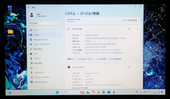The width and height of the screenshot is (170, 99).
Task: Click the device info circle icon
Action: point(69,29)
